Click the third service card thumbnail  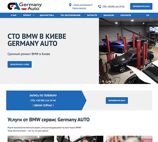click(x=129, y=139)
